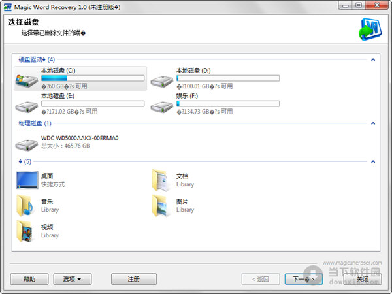The image size is (392, 294).
Task: Collapse the 硬盘驱动 hard drives group
Action: 373,59
